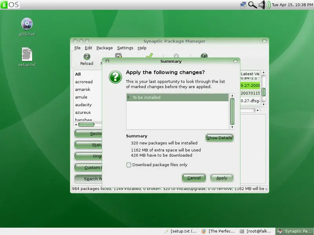Image resolution: width=314 pixels, height=235 pixels.
Task: Click the Properties gear toolbar icon in Synaptic
Action: tap(176, 56)
